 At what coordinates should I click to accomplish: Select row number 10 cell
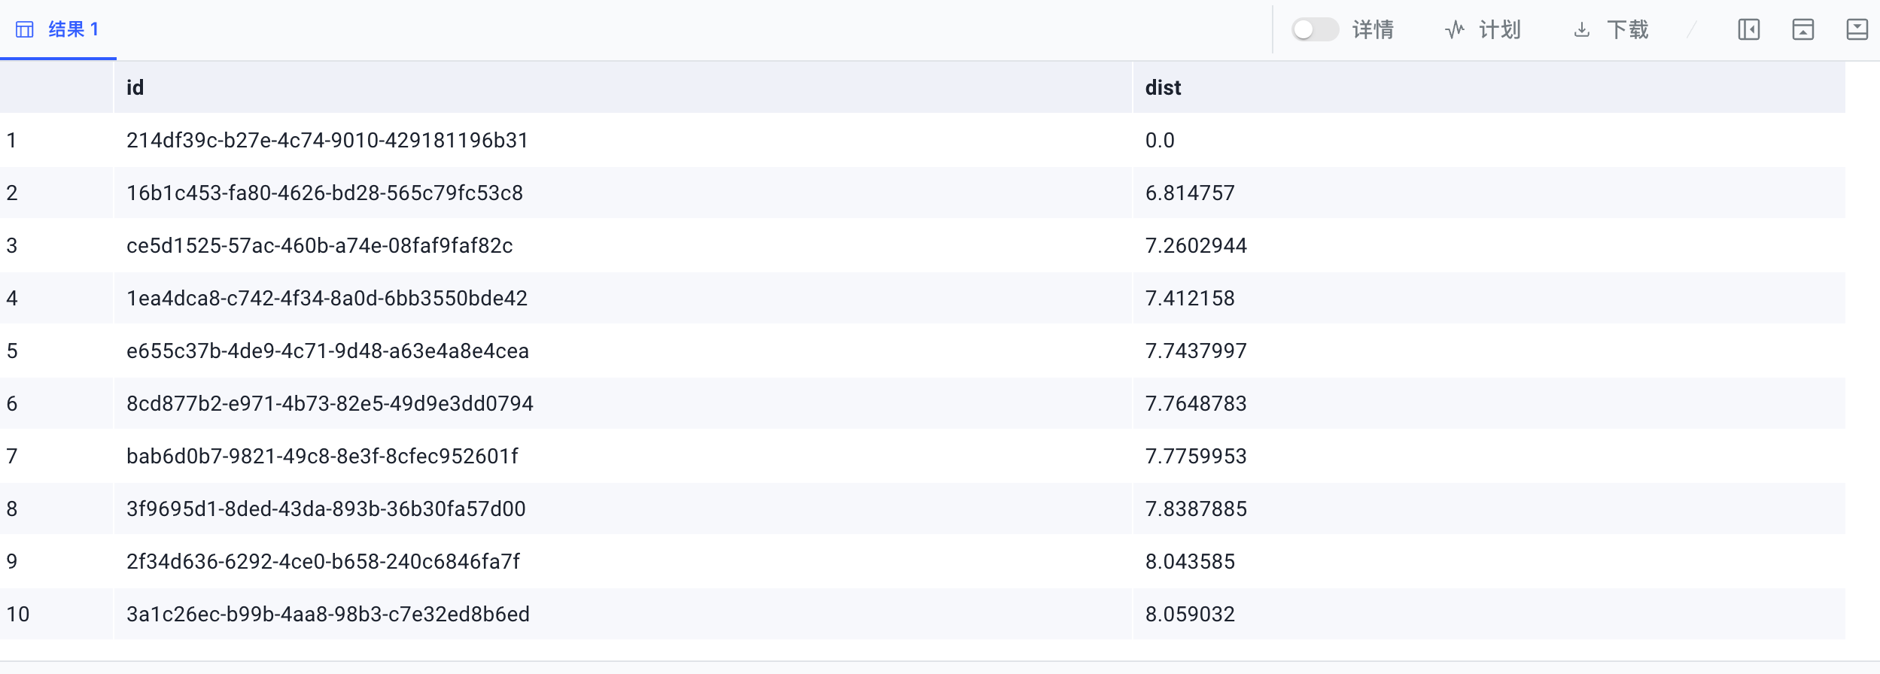point(18,615)
